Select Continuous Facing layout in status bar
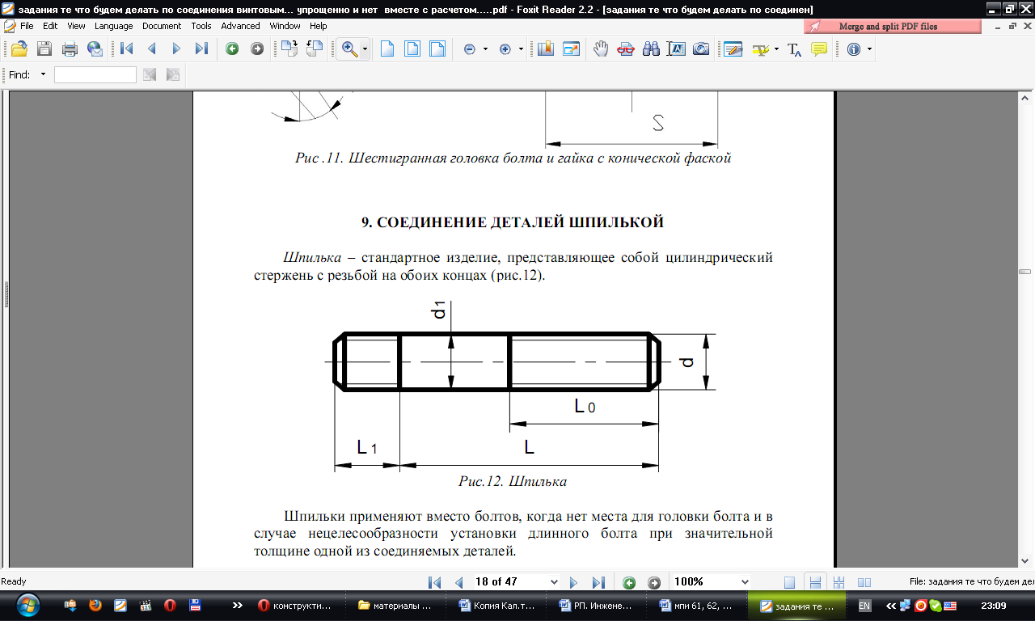The height and width of the screenshot is (621, 1035). [839, 582]
